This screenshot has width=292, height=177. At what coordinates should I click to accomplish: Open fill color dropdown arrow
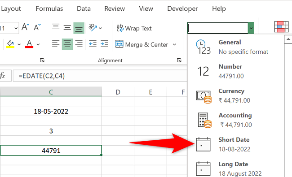[x=19, y=44]
